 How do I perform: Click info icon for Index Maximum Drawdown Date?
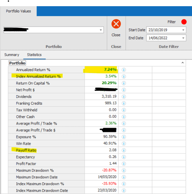124,191
